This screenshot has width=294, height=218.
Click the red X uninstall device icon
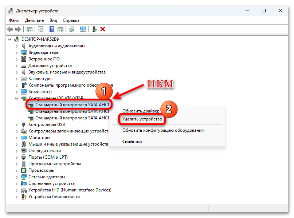[103, 29]
